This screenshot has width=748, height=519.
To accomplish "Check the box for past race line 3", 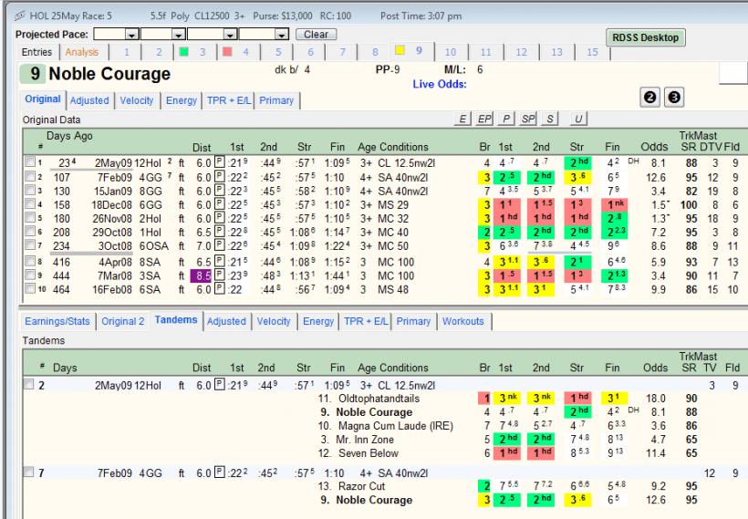I will (30, 190).
